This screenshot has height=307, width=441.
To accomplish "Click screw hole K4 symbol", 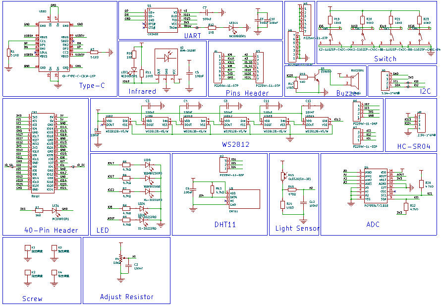I will coord(55,273).
